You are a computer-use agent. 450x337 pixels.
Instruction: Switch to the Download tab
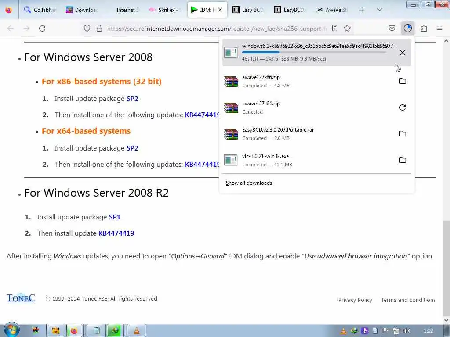(82, 10)
